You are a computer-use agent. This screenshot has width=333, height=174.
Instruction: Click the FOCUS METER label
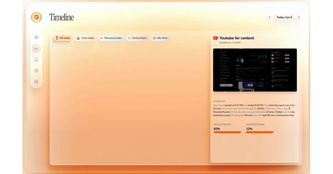(x=222, y=125)
